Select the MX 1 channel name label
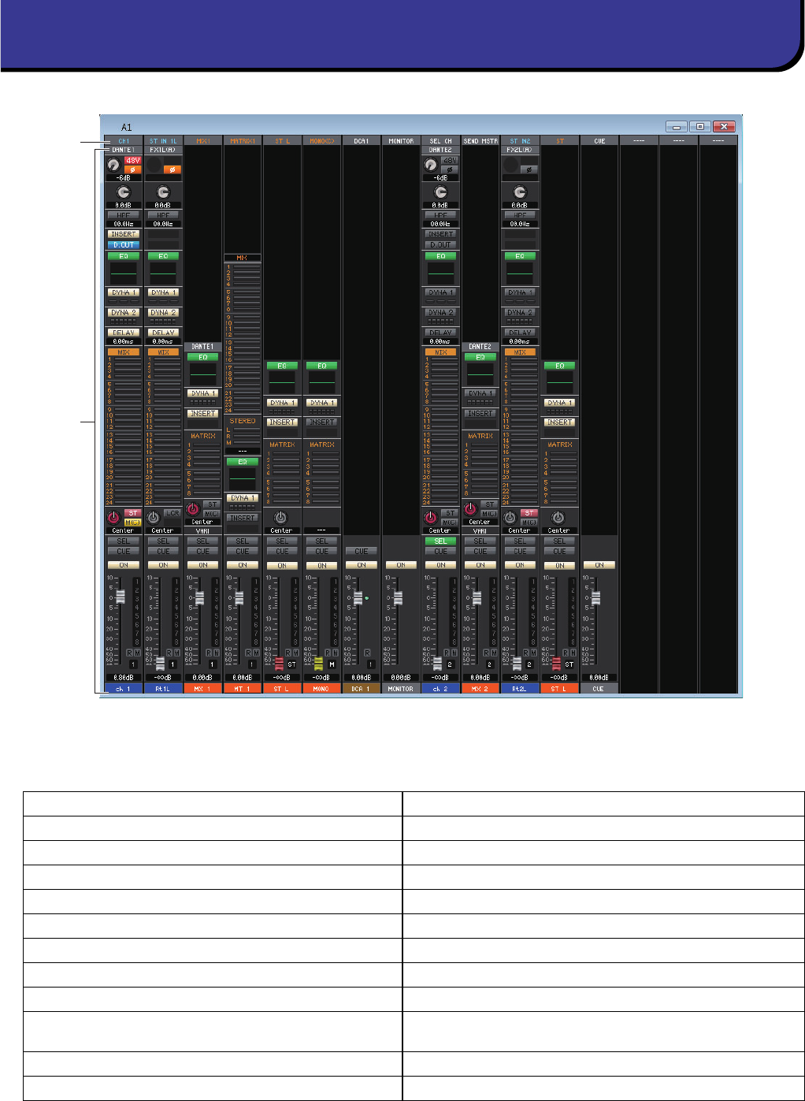This screenshot has height=1101, width=805. [203, 689]
